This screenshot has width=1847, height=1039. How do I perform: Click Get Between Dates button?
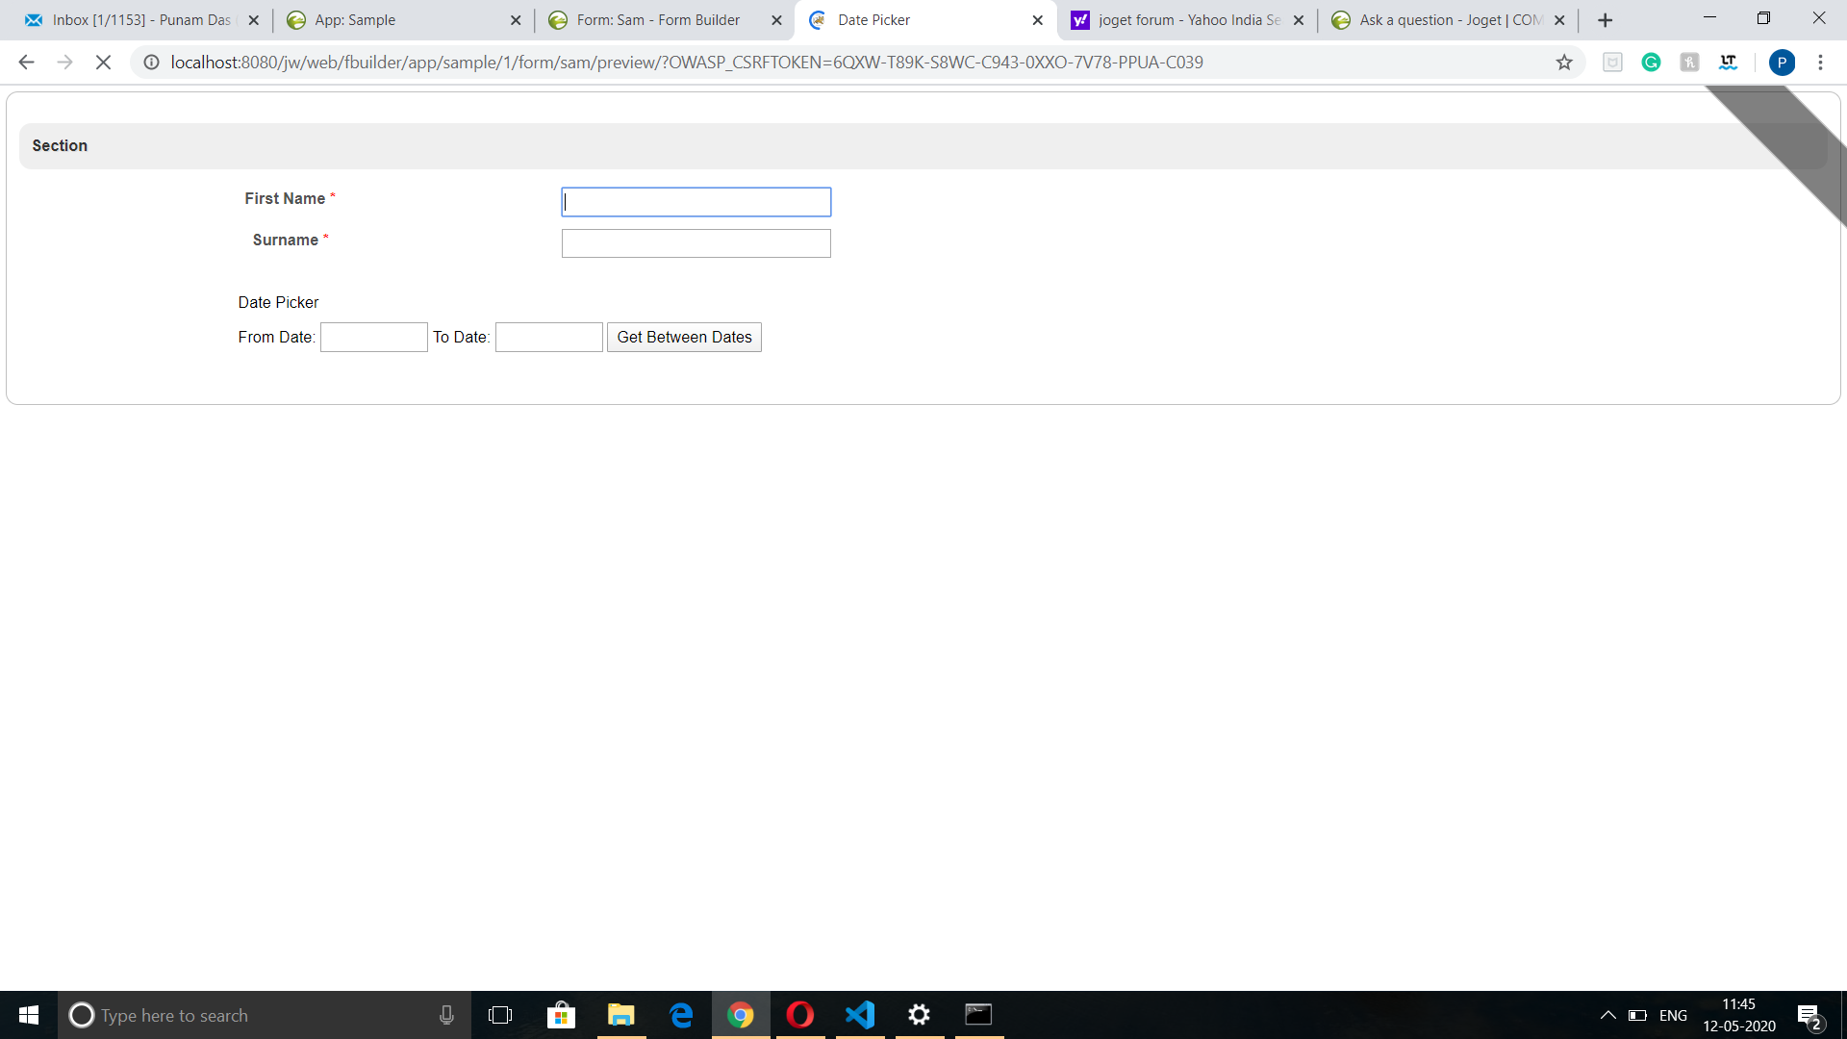click(x=684, y=337)
